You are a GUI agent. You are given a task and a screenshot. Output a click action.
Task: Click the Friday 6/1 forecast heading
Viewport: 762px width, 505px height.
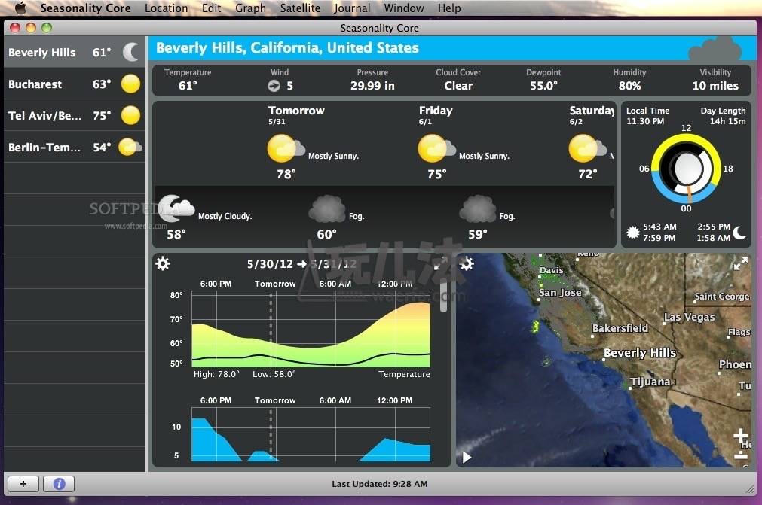[x=436, y=115]
